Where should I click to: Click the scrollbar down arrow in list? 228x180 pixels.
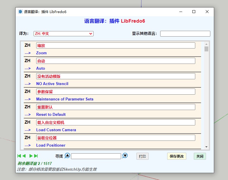point(206,147)
